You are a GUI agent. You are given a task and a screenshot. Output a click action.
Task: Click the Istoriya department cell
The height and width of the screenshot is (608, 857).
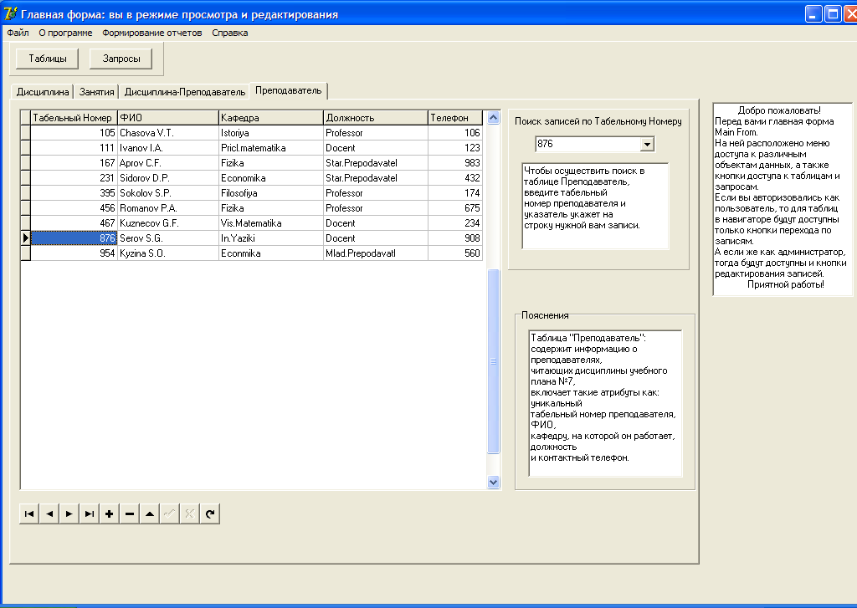[x=271, y=133]
